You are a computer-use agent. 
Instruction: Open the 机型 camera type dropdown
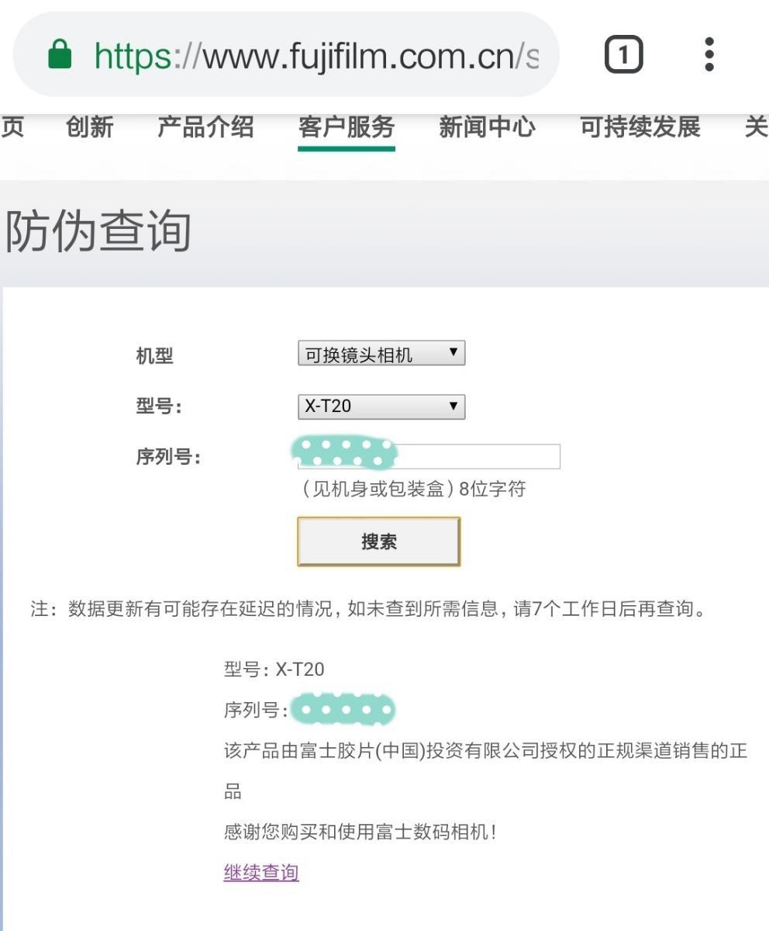tap(380, 353)
